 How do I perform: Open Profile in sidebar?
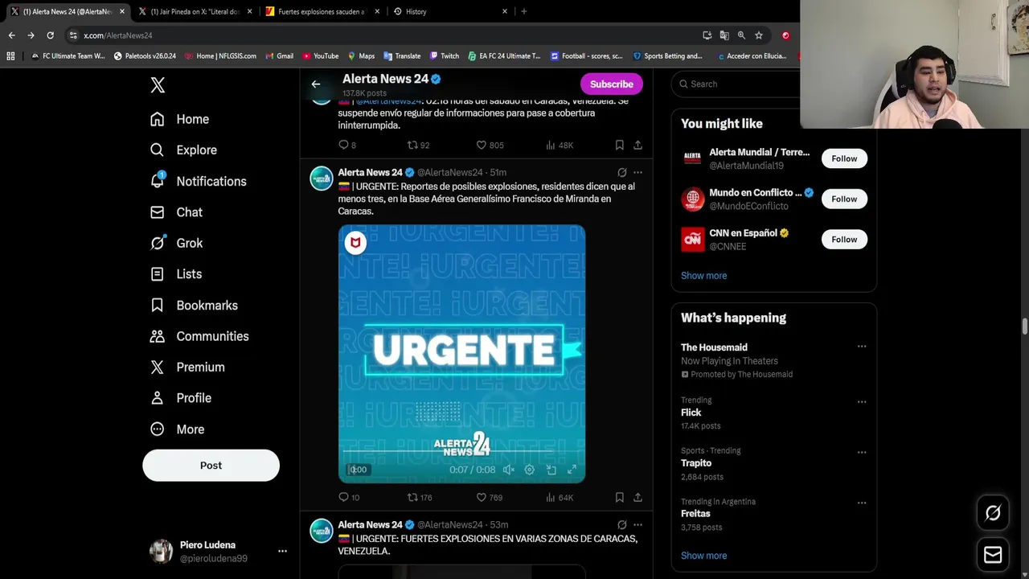(182, 398)
